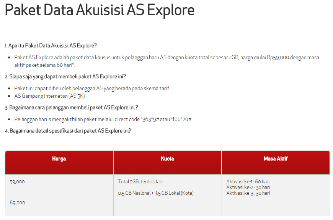Click the page title 'Paket Data Akuisisi AS Explore'

(x=100, y=10)
